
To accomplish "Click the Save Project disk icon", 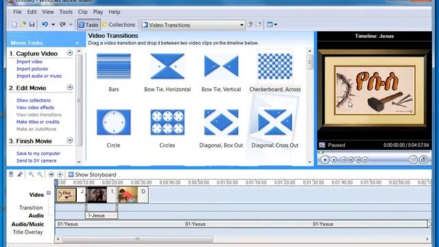I will click(x=32, y=25).
